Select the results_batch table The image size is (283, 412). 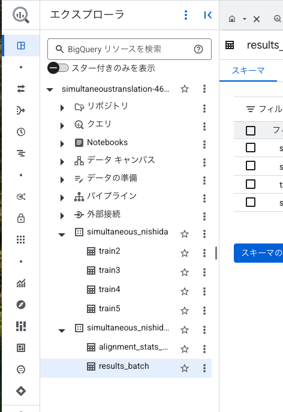[x=124, y=366]
